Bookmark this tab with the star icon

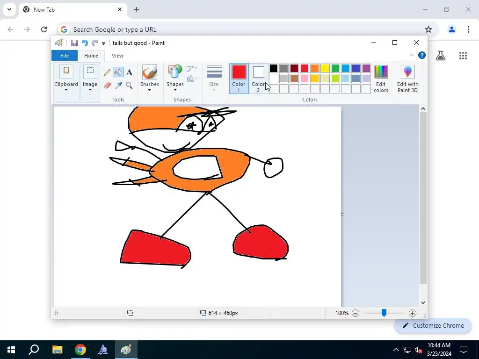(x=428, y=29)
